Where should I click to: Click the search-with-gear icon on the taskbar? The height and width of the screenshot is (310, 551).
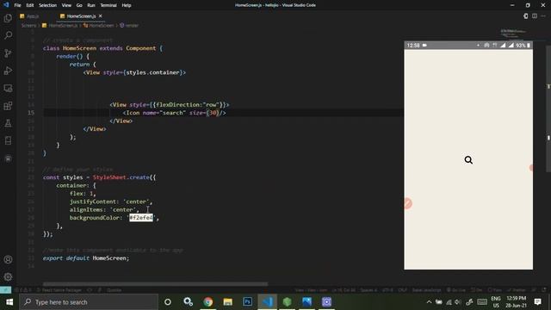(188, 302)
